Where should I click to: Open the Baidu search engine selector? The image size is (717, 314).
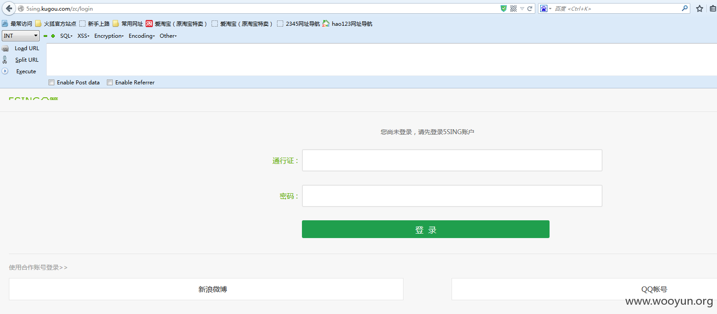pos(546,8)
